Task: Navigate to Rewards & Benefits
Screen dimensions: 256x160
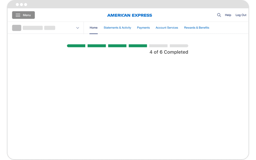Action: pos(197,28)
